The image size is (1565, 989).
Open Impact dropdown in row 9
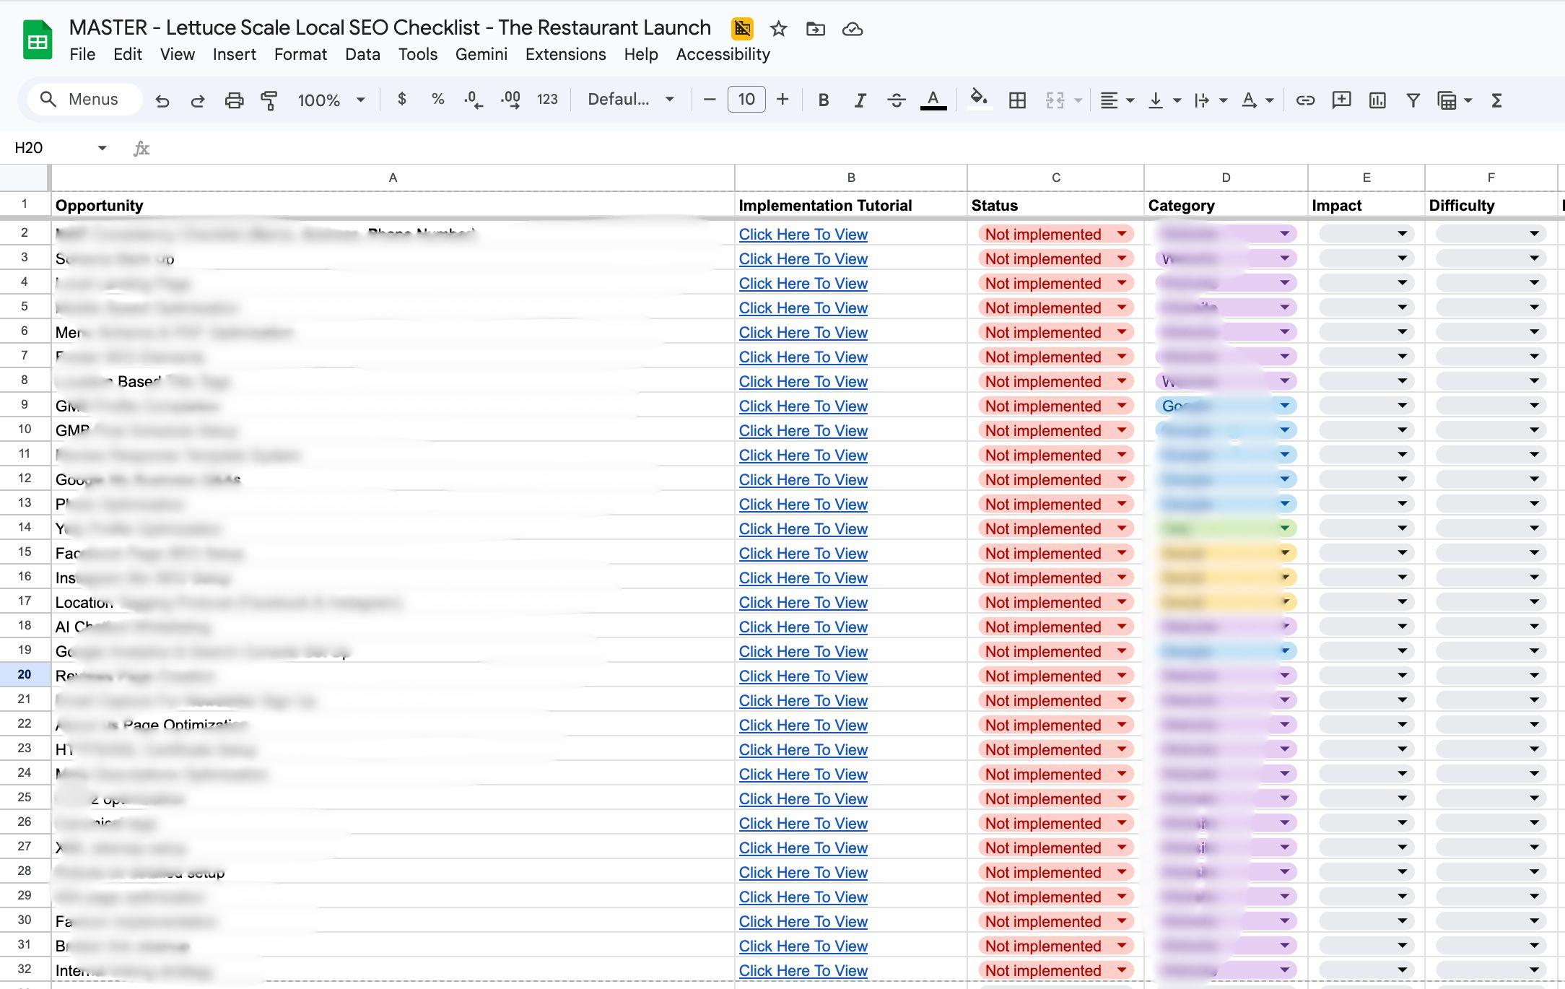point(1402,406)
